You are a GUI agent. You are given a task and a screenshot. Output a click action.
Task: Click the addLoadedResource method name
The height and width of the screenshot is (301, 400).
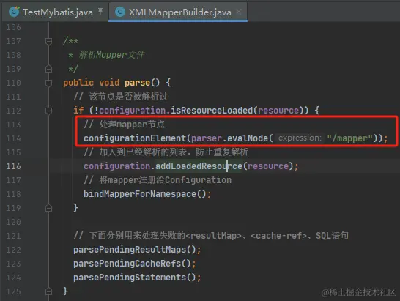coord(199,166)
